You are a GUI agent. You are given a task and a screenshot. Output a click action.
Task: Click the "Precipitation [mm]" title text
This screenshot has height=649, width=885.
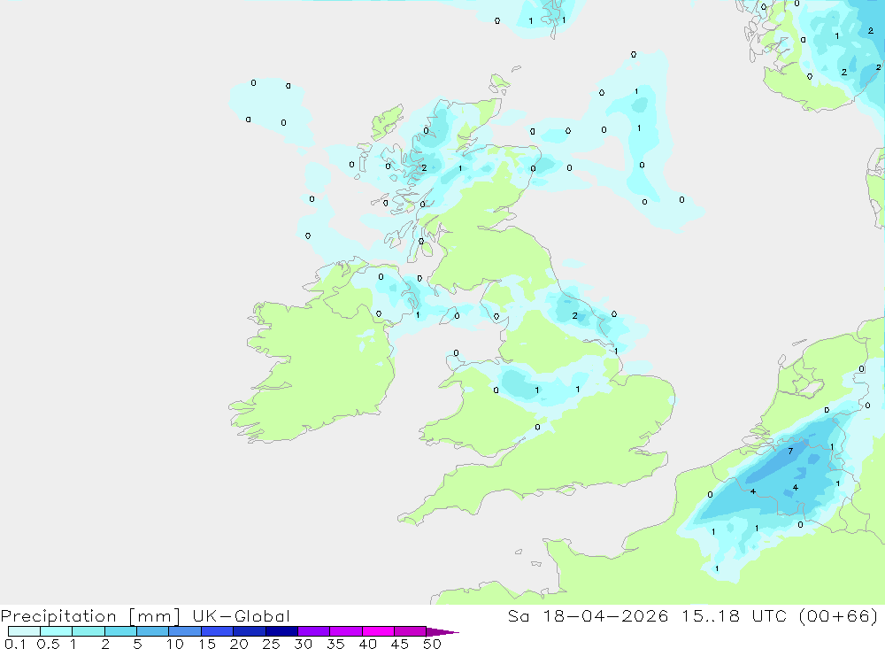click(x=91, y=616)
